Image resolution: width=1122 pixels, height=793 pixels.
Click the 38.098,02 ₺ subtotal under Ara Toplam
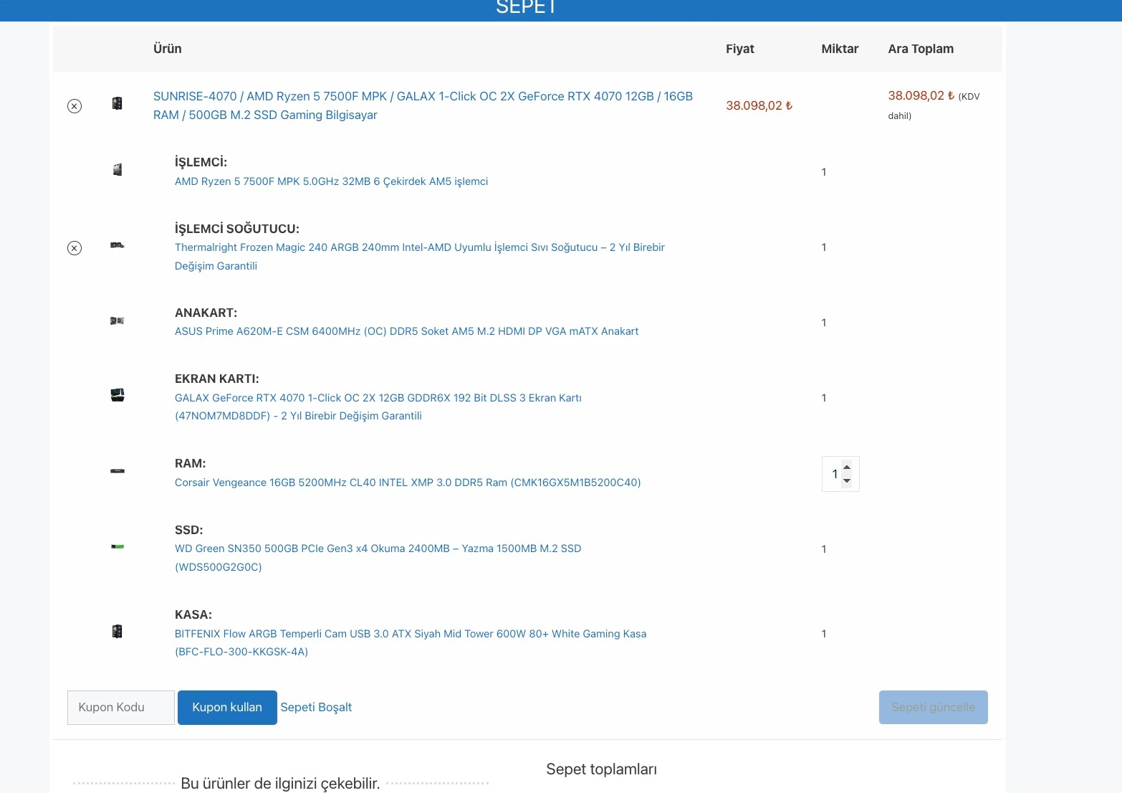point(921,95)
